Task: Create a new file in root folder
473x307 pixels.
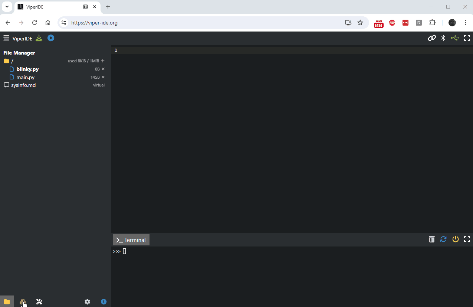Action: click(x=102, y=61)
